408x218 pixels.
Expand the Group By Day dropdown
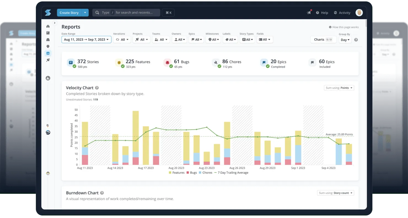tap(345, 40)
